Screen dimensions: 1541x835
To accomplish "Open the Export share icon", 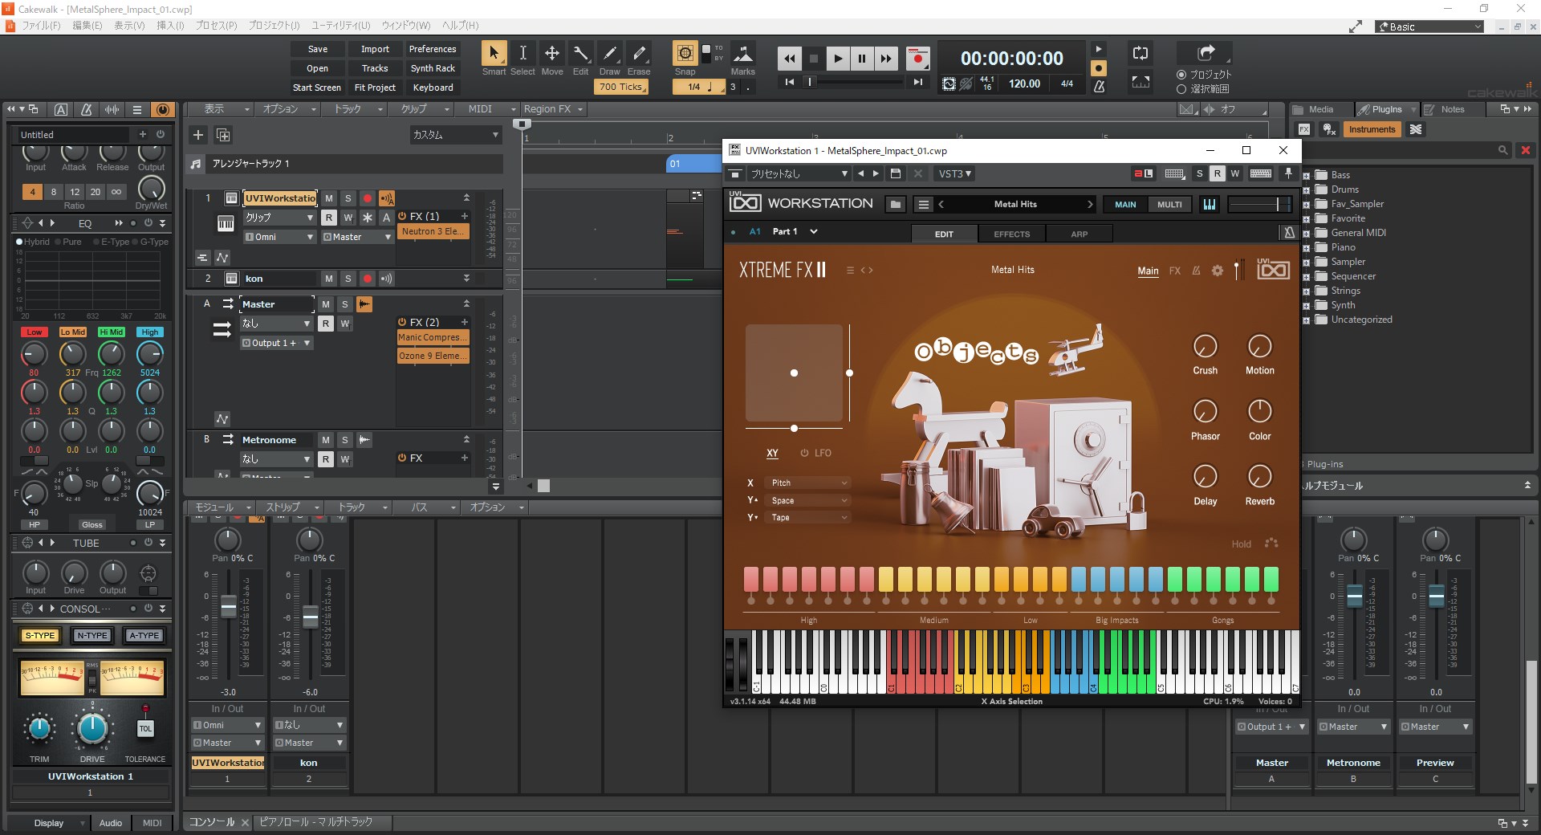I will tap(1206, 53).
